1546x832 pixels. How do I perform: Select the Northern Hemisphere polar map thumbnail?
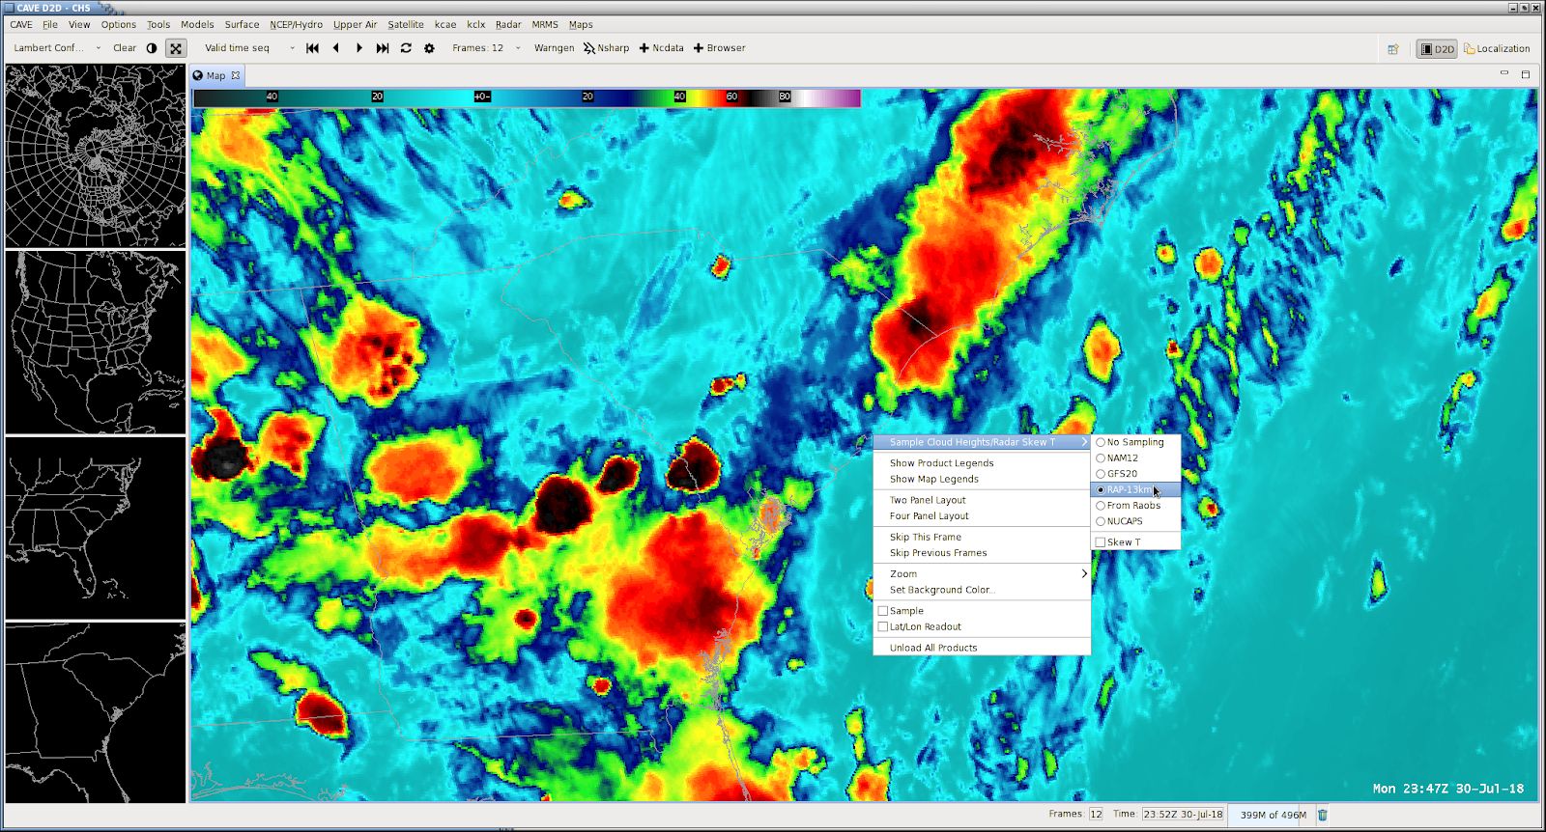tap(96, 155)
